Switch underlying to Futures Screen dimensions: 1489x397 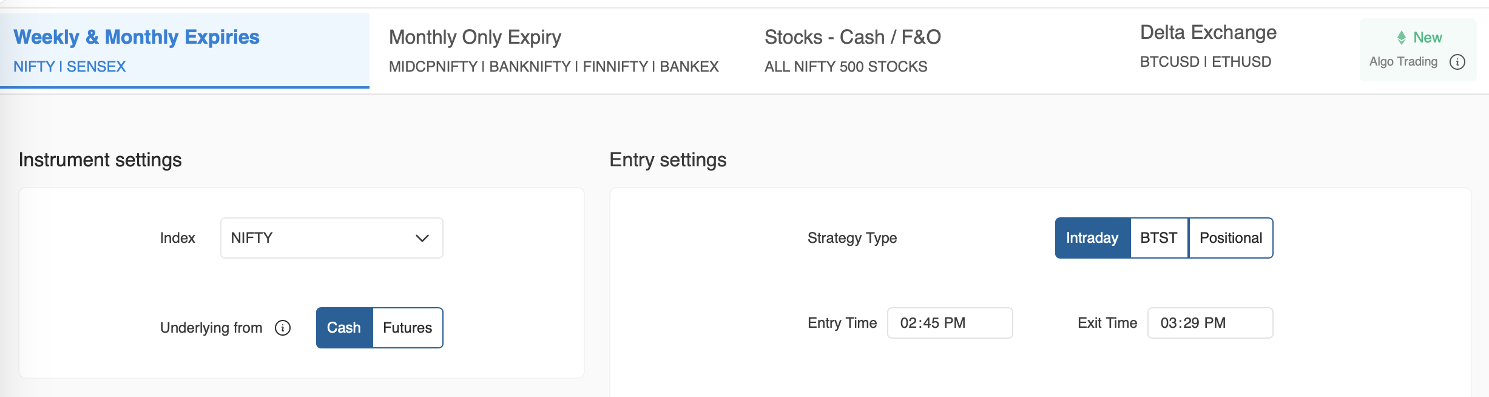click(x=408, y=328)
